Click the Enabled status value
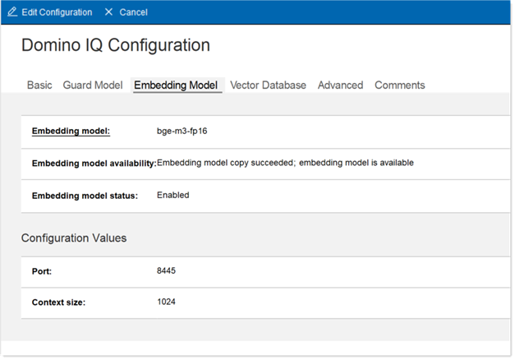 click(173, 196)
